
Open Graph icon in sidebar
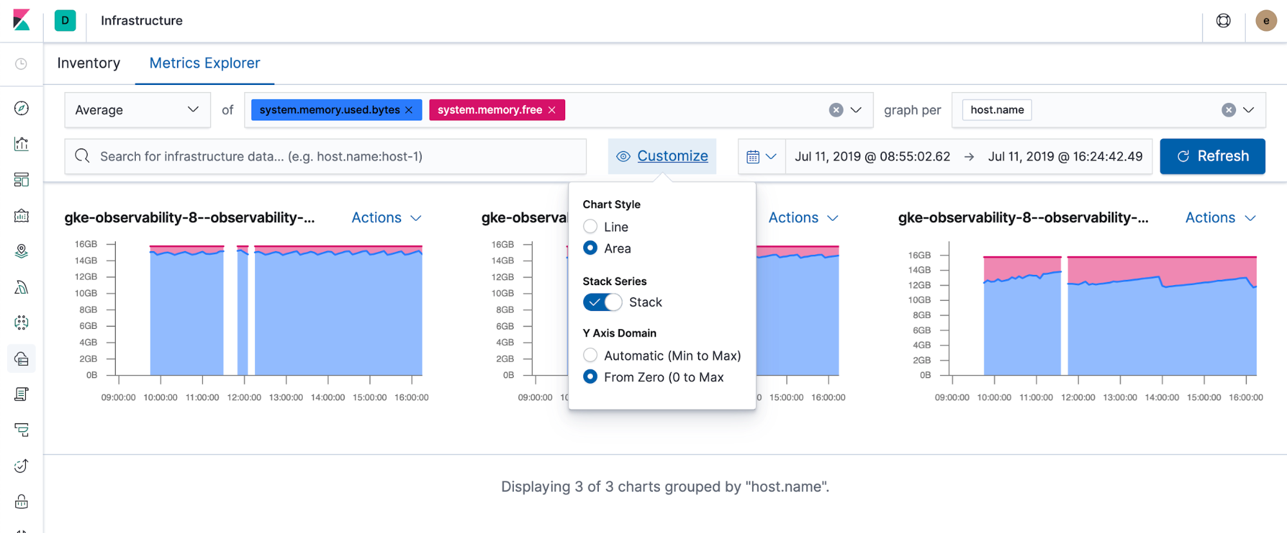pos(21,323)
